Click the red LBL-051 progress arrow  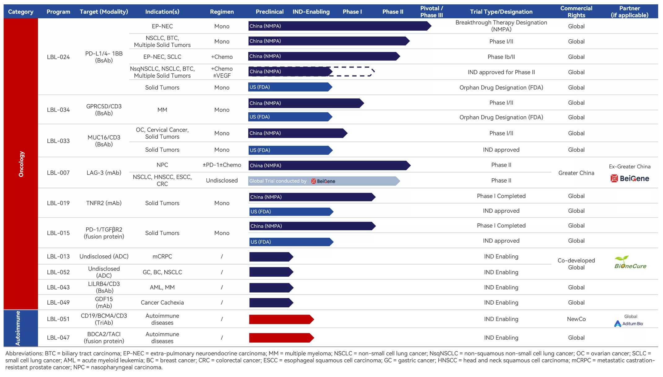pos(281,319)
